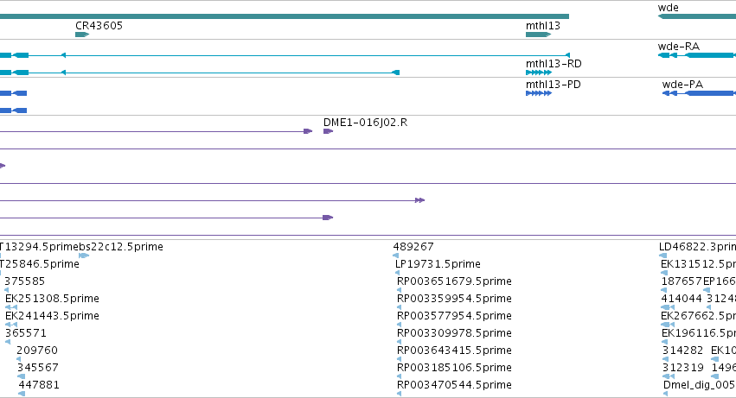Viewport: 736px width, 398px height.
Task: Open the LD46822.3prime feature label
Action: click(697, 247)
